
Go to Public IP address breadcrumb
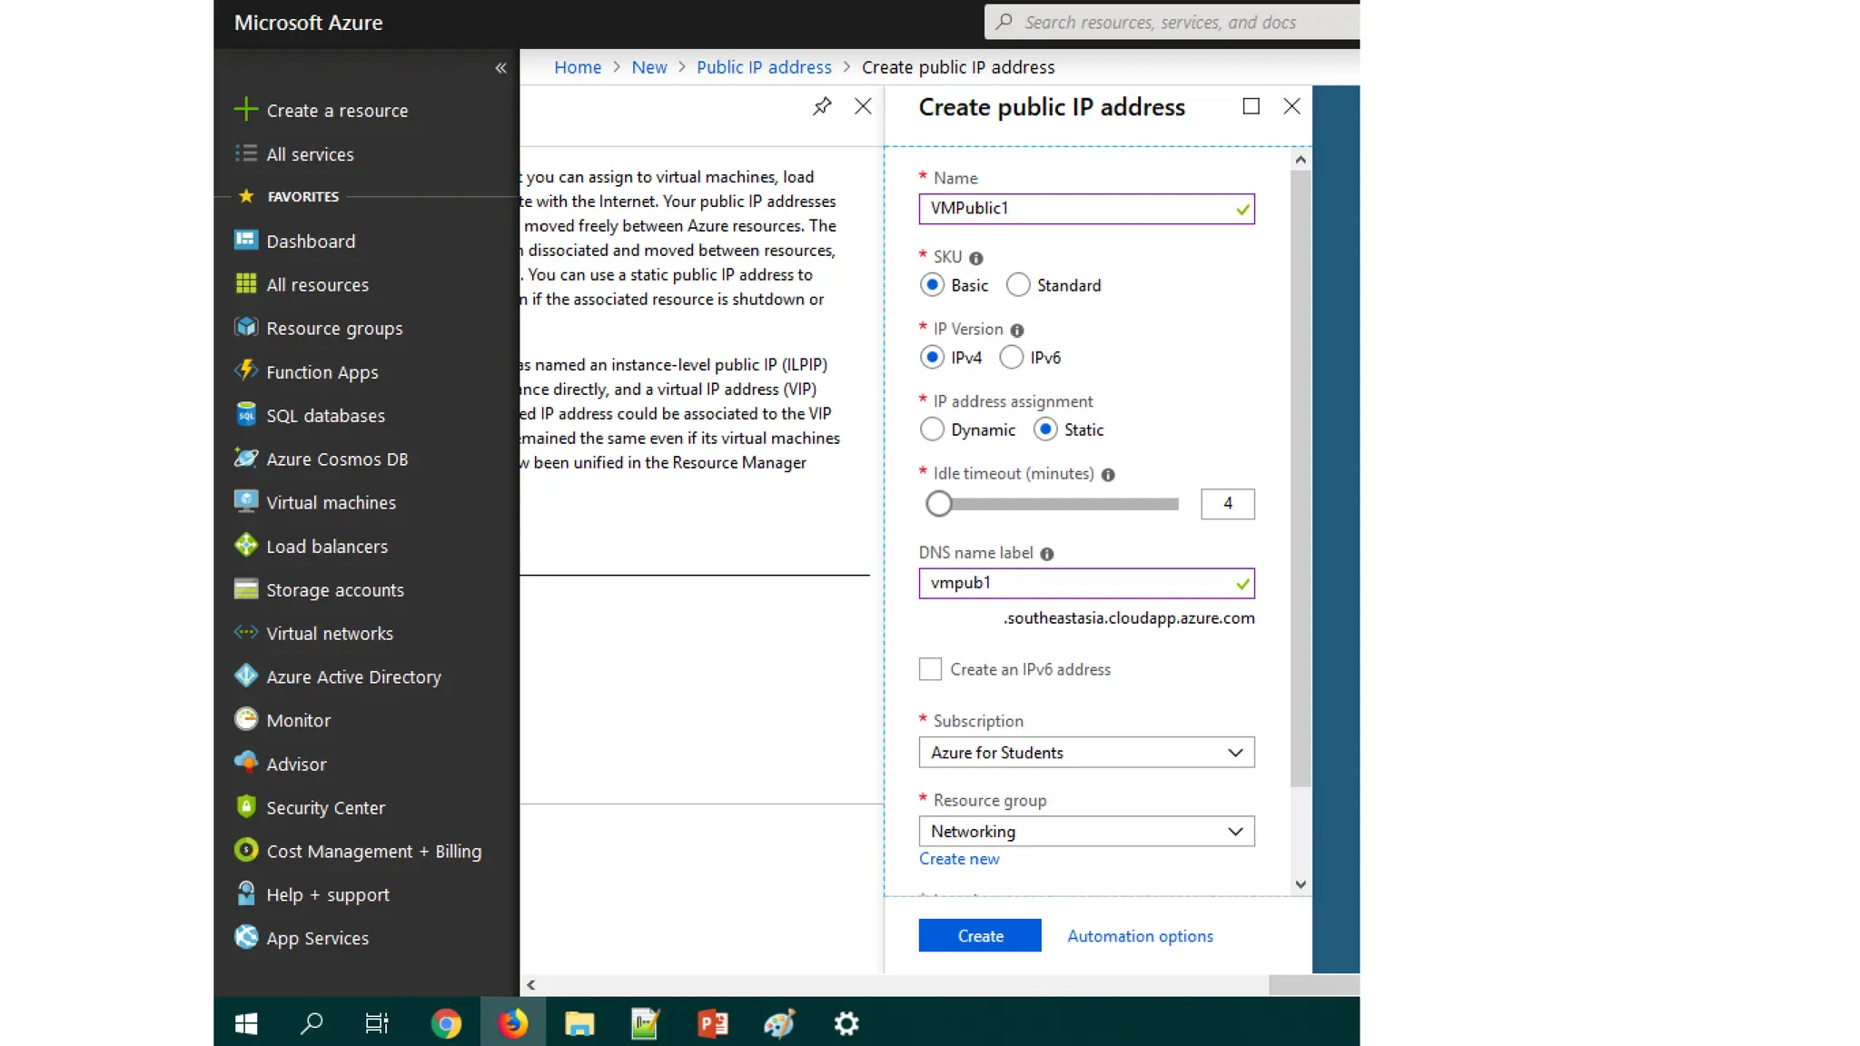[764, 67]
